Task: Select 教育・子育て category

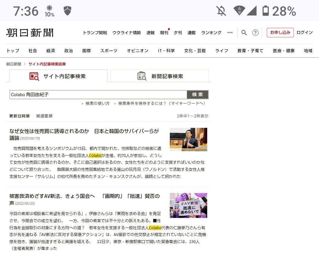Action: [x=250, y=50]
